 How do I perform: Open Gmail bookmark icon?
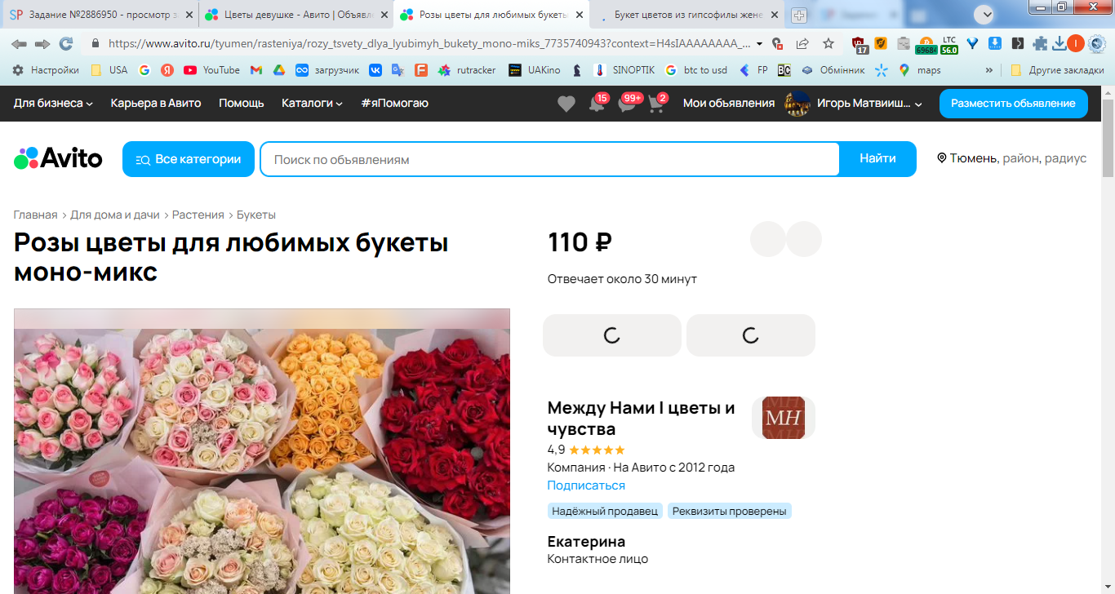pyautogui.click(x=256, y=70)
